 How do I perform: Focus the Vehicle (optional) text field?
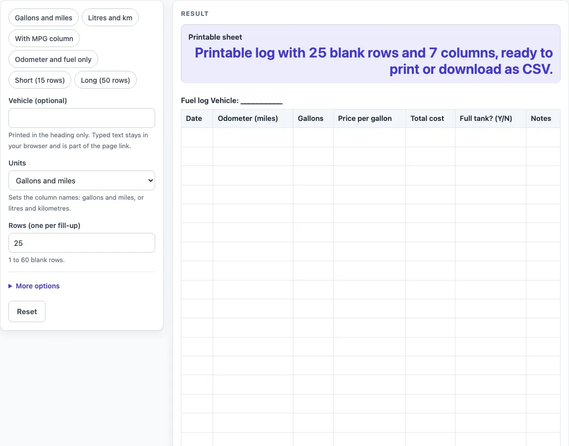82,118
